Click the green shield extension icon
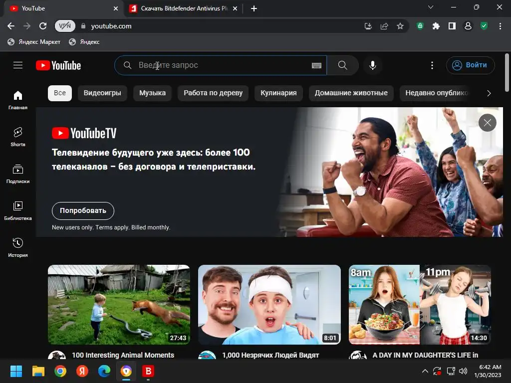The image size is (511, 383). 484,26
